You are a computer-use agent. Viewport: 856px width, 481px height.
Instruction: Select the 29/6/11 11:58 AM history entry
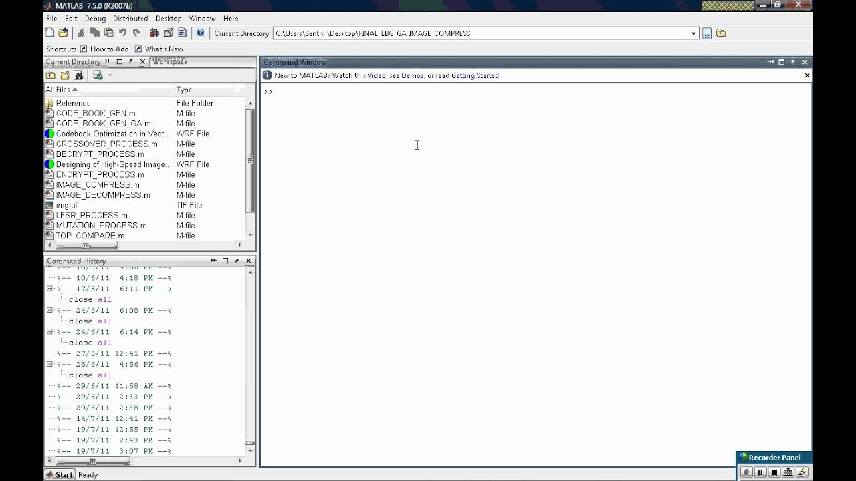[x=114, y=386]
